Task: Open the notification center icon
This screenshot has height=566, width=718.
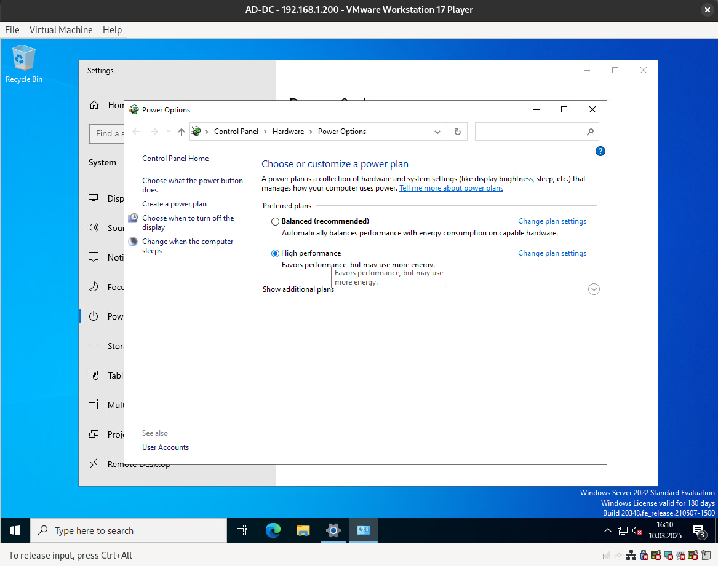Action: click(698, 531)
